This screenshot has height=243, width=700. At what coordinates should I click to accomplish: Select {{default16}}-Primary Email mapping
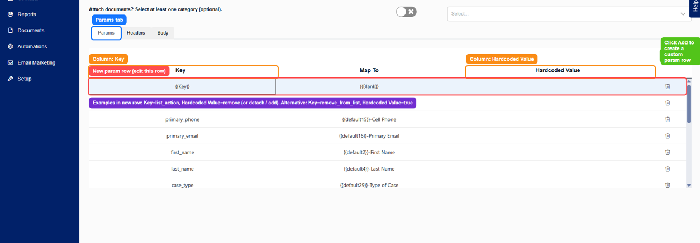(x=369, y=136)
